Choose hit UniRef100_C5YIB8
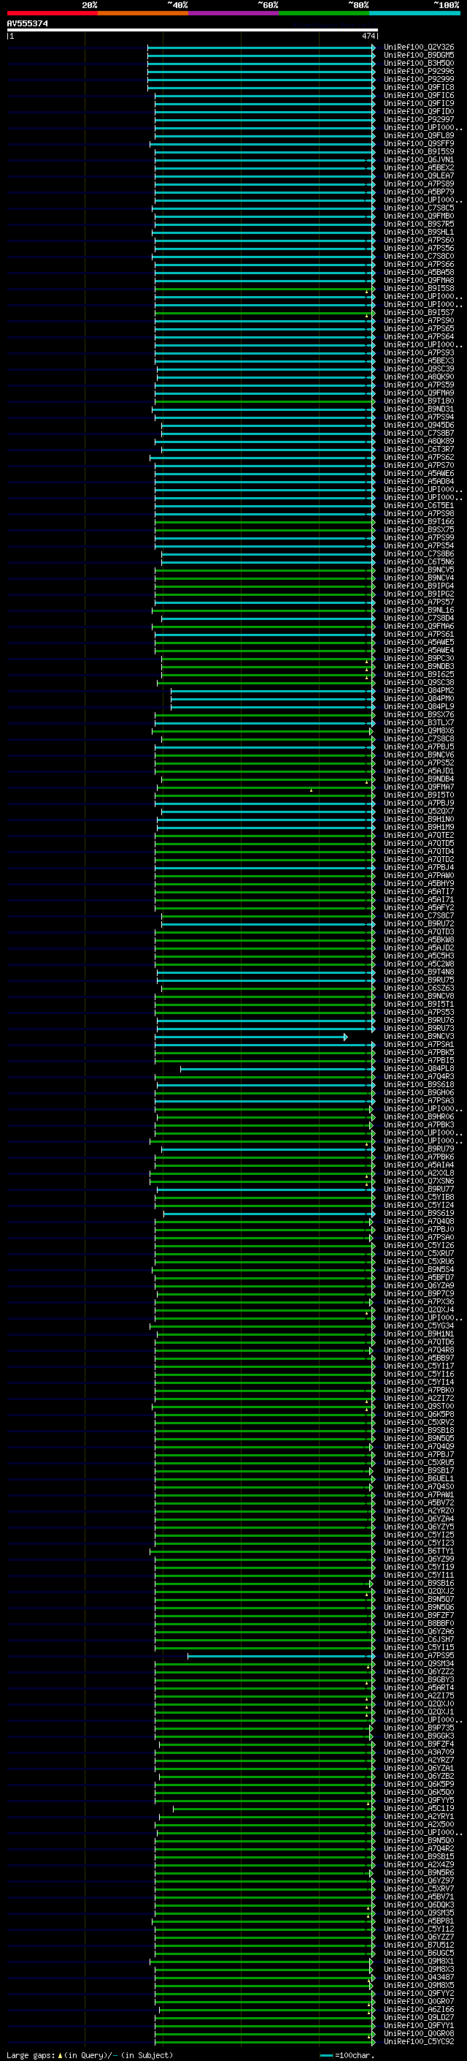Image resolution: width=467 pixels, height=2061 pixels. pyautogui.click(x=418, y=1198)
